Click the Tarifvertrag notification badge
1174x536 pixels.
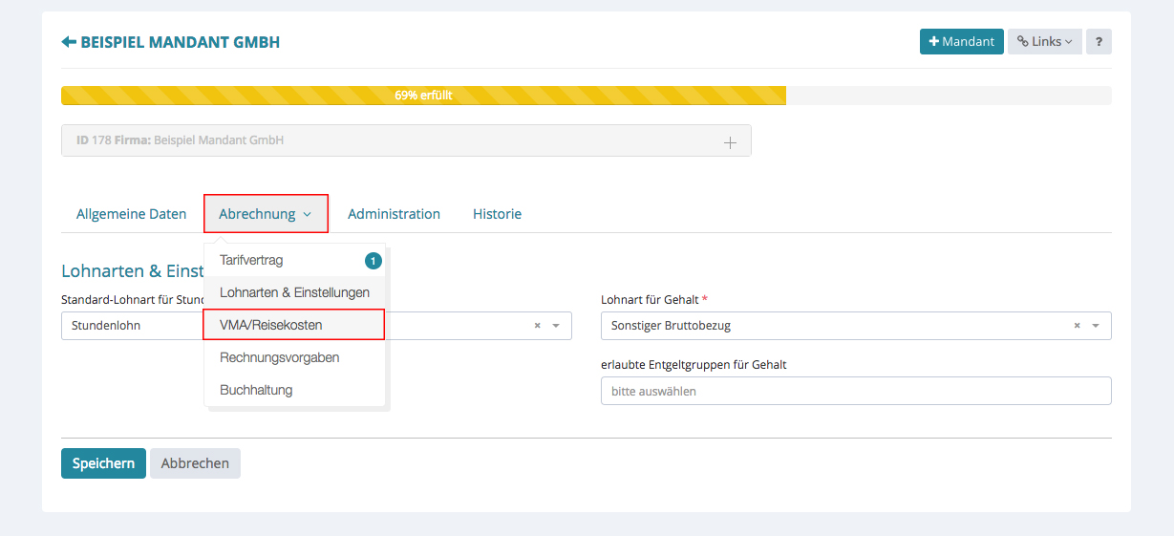coord(373,261)
